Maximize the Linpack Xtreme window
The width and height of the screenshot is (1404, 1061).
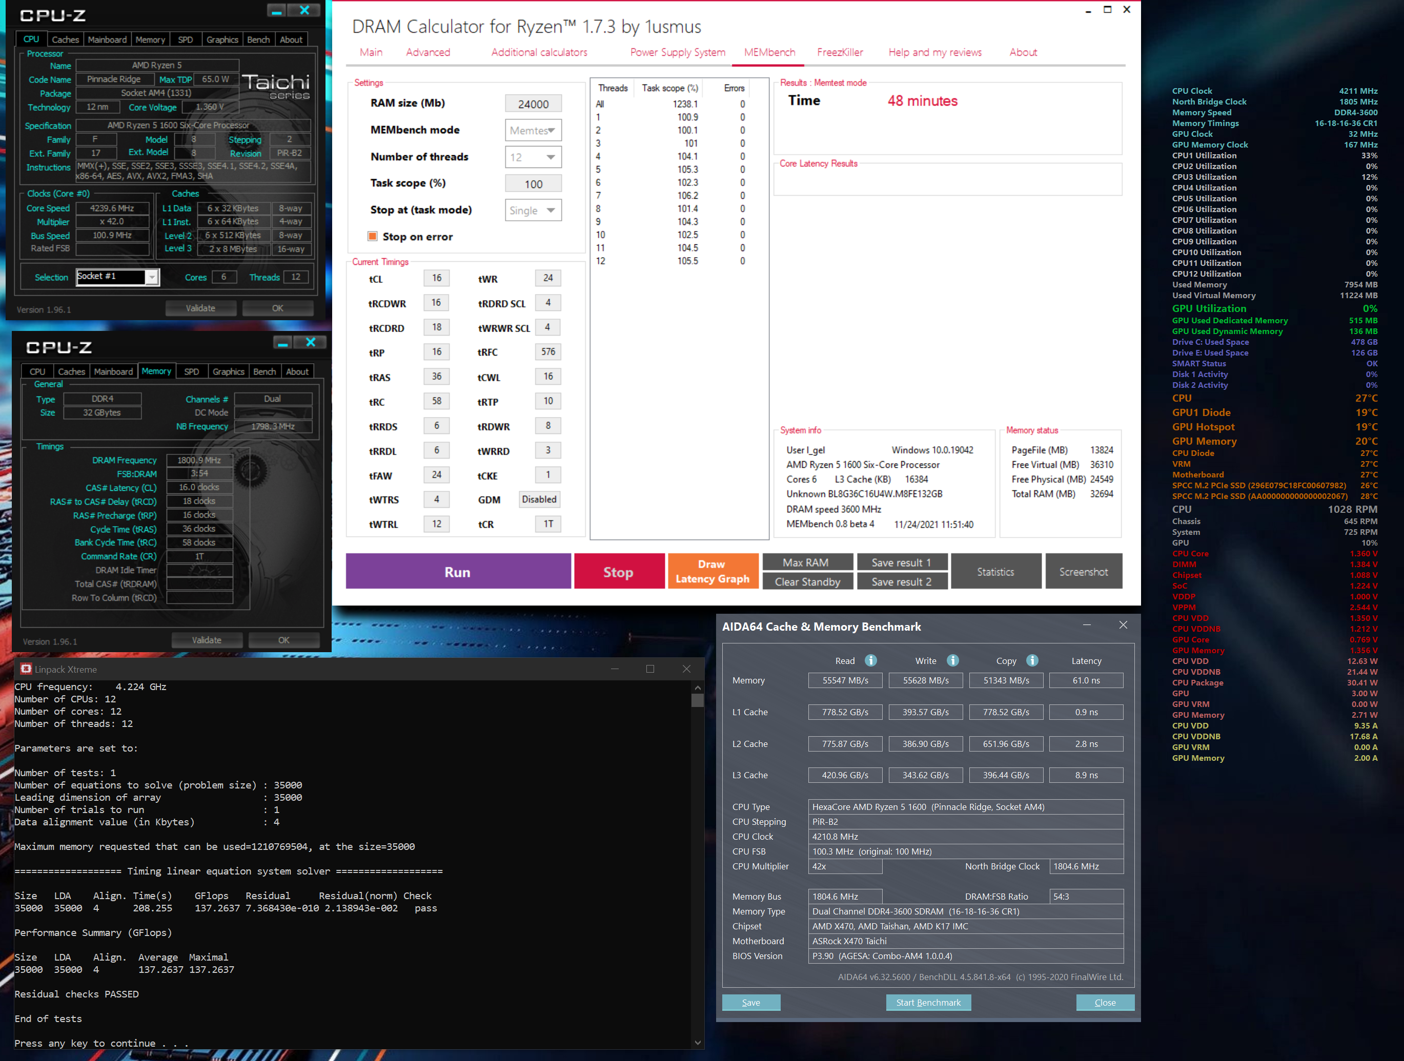tap(650, 669)
